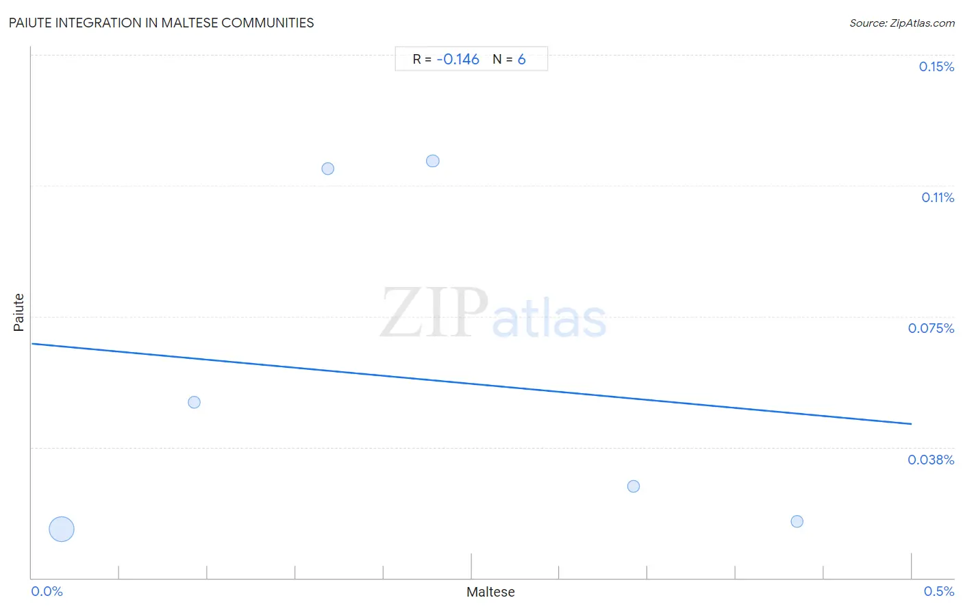The width and height of the screenshot is (963, 611).
Task: Click the data point near 0.11% gridline
Action: tap(328, 169)
